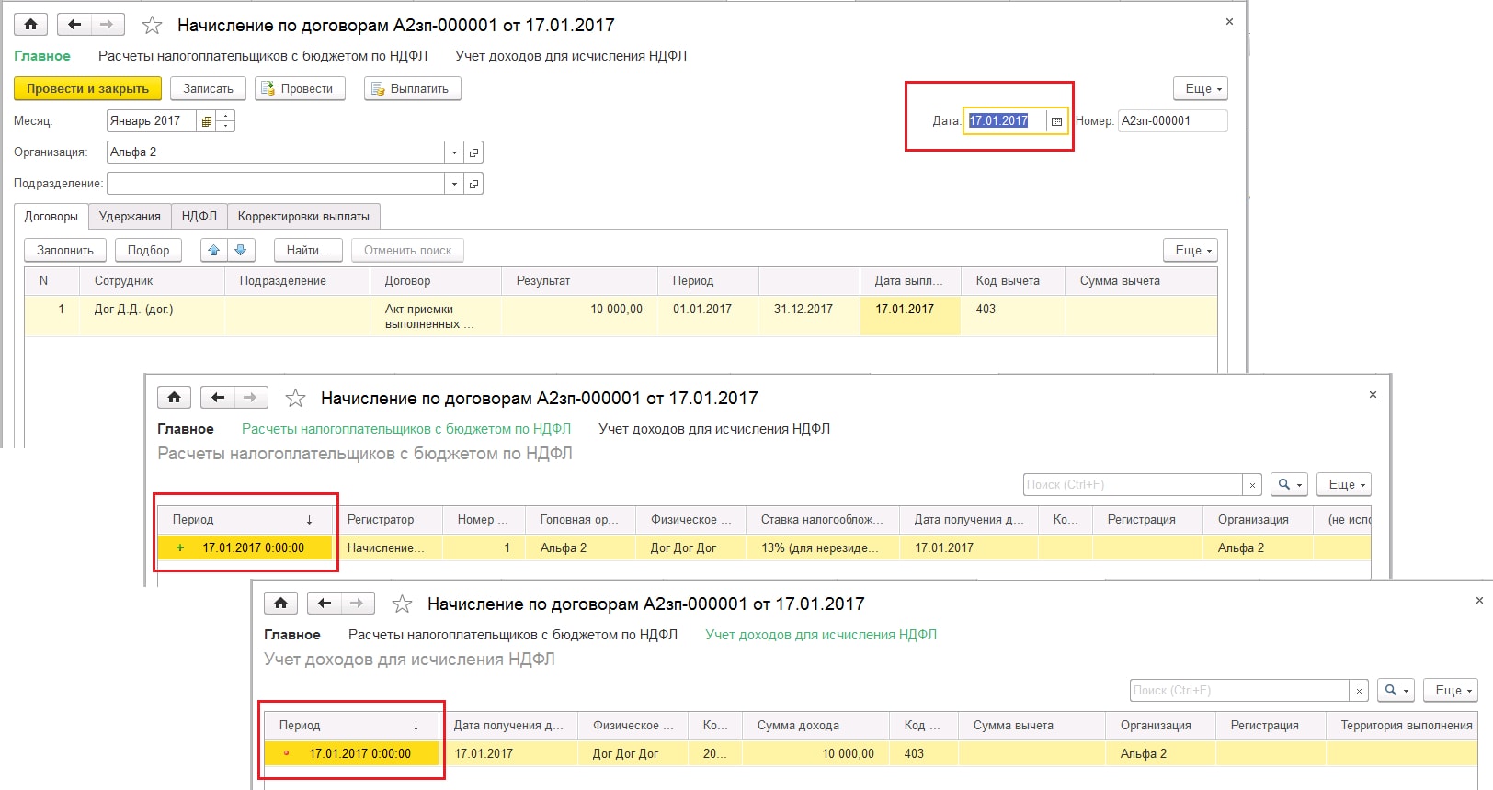
Task: Home icon in middle Расчеты налогоплательщиков window
Action: [174, 398]
